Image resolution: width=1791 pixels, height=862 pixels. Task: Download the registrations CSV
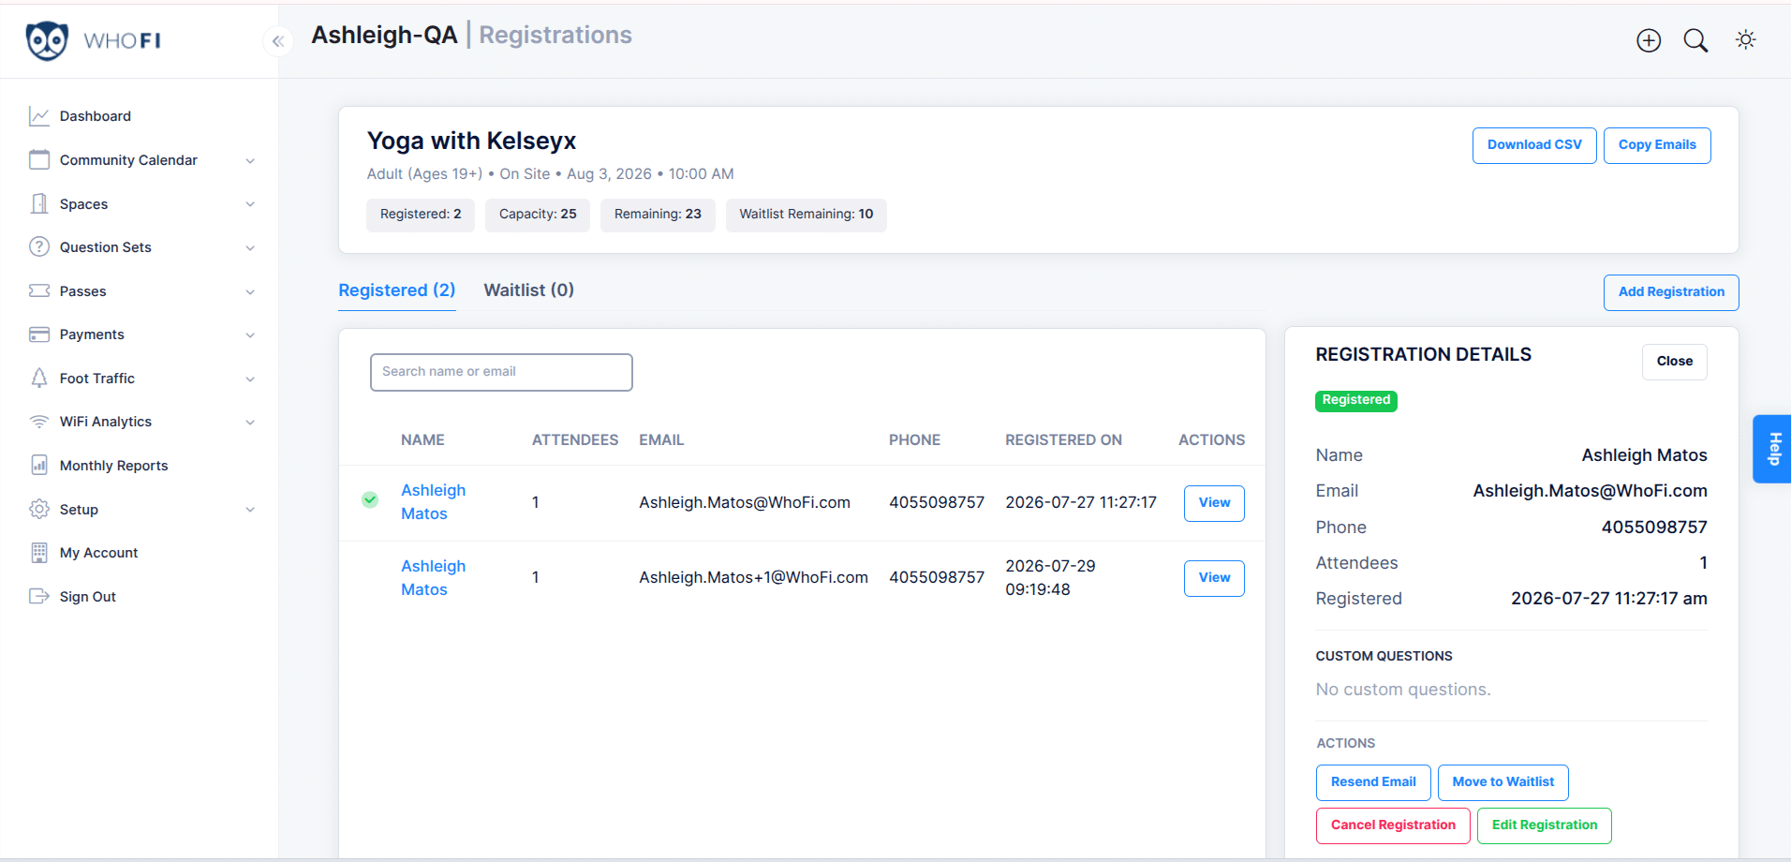tap(1534, 145)
